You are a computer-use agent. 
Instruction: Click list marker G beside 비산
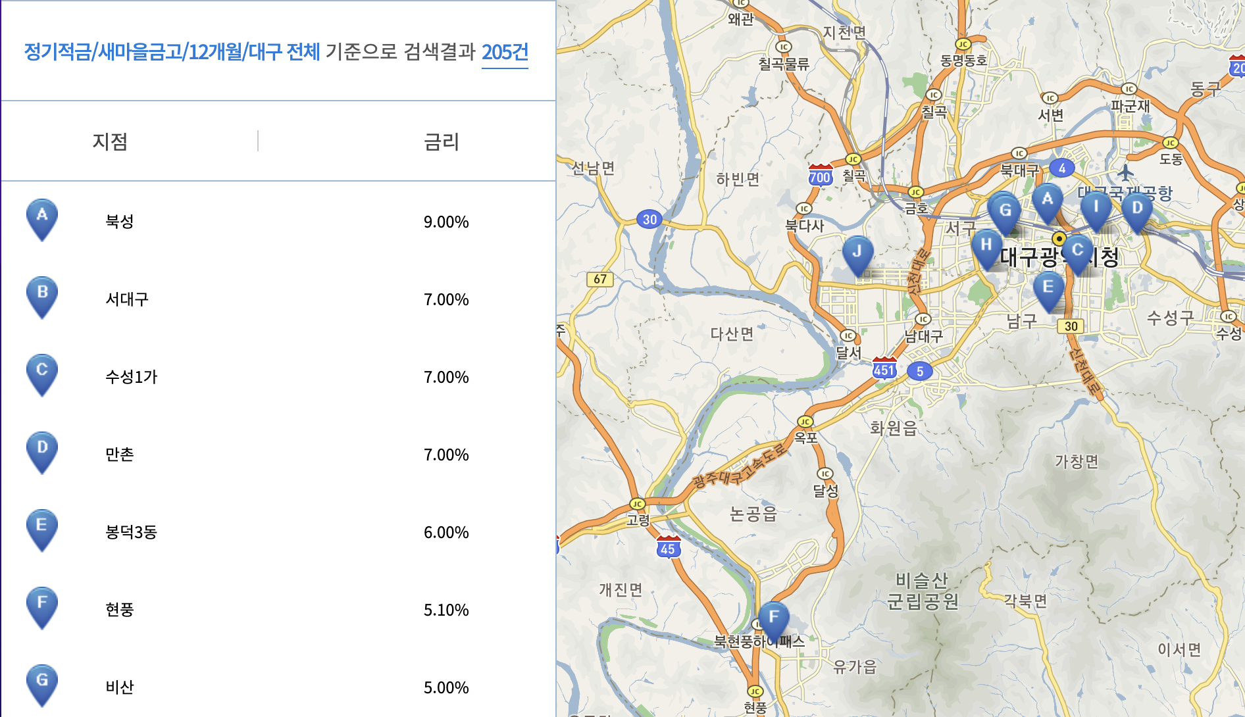click(42, 686)
